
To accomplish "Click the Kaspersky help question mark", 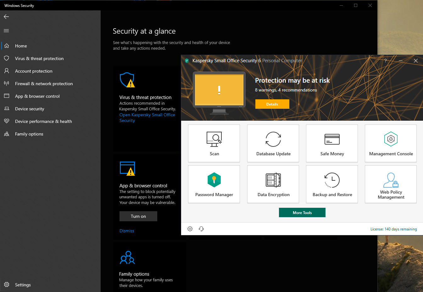I will coord(386,61).
